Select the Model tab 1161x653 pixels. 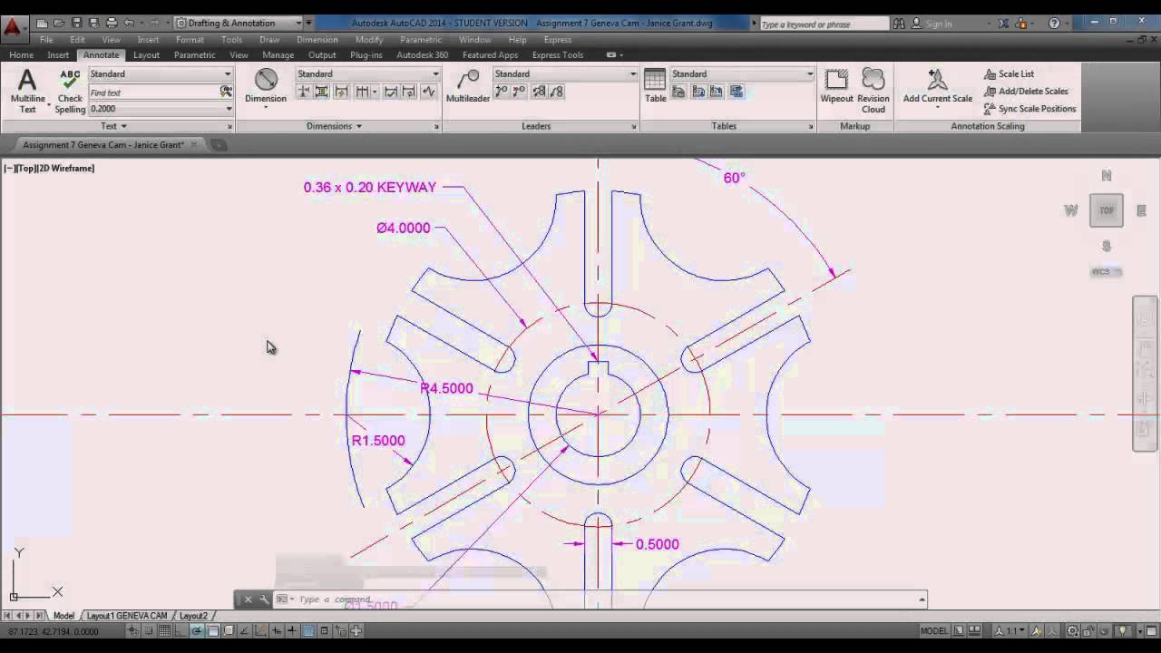tap(63, 616)
